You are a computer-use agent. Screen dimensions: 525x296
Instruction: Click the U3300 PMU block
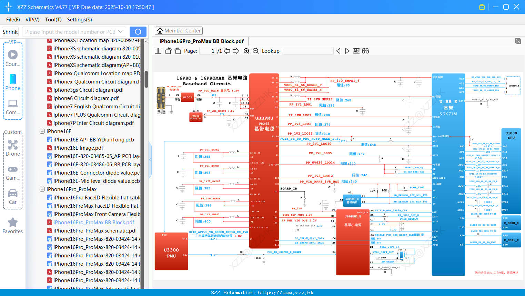[171, 251]
